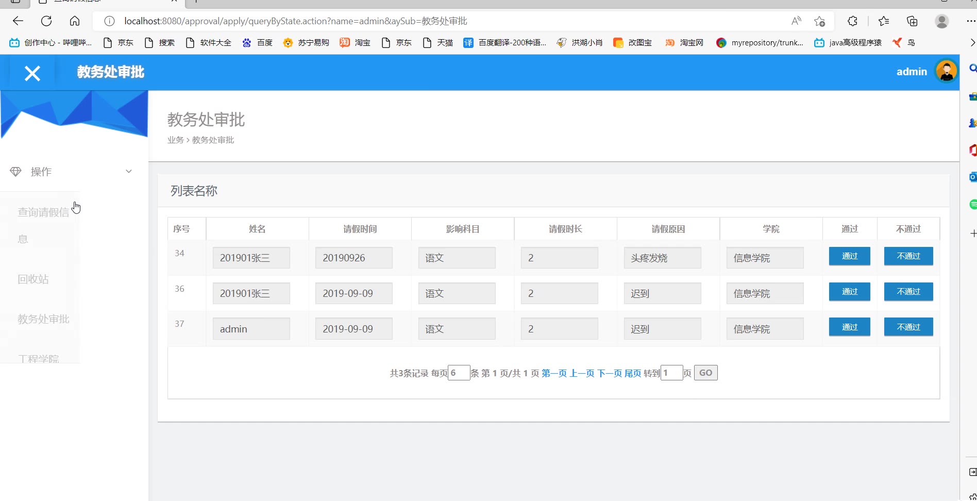The width and height of the screenshot is (977, 501).
Task: Click the 操作 sidebar menu heading
Action: 41,172
